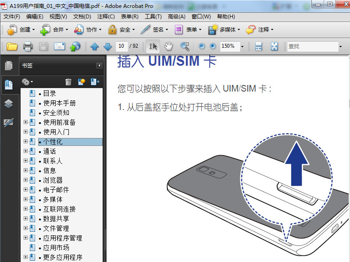Viewport: 350px width, 262px height.
Task: Choose the text selection tool
Action: 153,46
